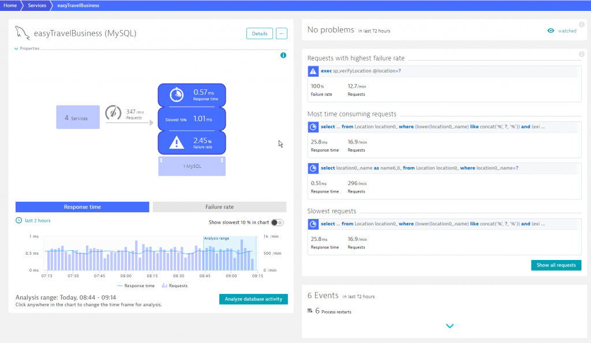Click the Slowest 10% 1.01 ms tile
The image size is (591, 343).
click(192, 119)
